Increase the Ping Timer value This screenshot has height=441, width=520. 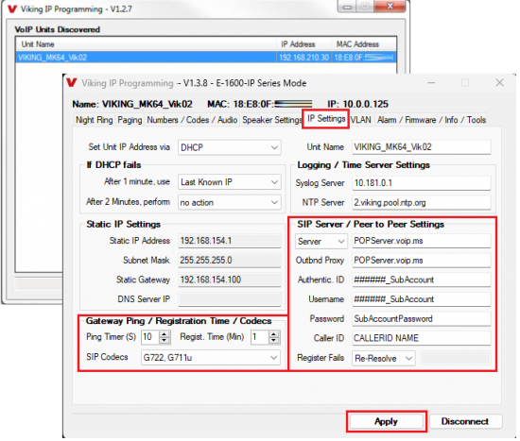tap(165, 334)
